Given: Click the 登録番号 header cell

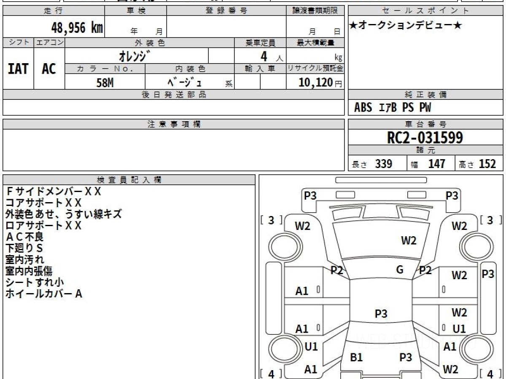Looking at the screenshot, I should pyautogui.click(x=226, y=11).
